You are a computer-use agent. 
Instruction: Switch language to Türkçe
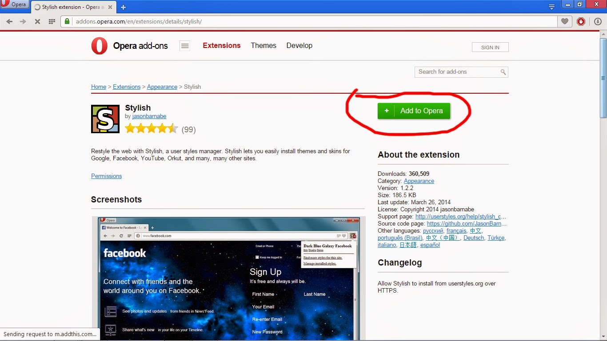(x=496, y=238)
